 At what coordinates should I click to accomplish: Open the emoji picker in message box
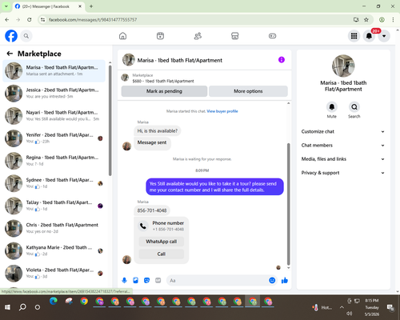[x=272, y=280]
